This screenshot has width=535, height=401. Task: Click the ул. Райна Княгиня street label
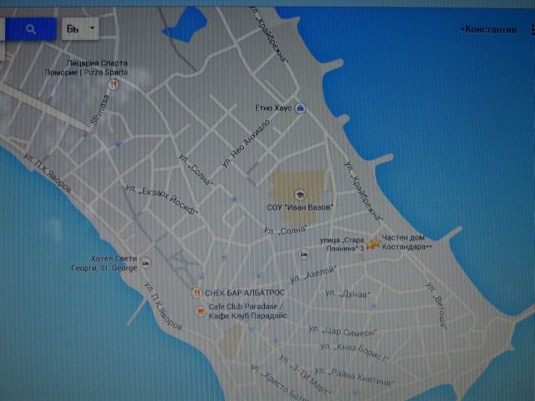(x=354, y=376)
